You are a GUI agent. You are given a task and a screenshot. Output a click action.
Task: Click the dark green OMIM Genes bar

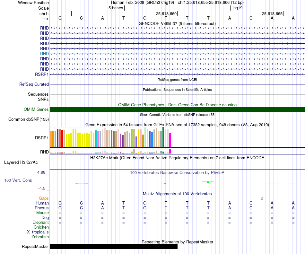(177, 109)
